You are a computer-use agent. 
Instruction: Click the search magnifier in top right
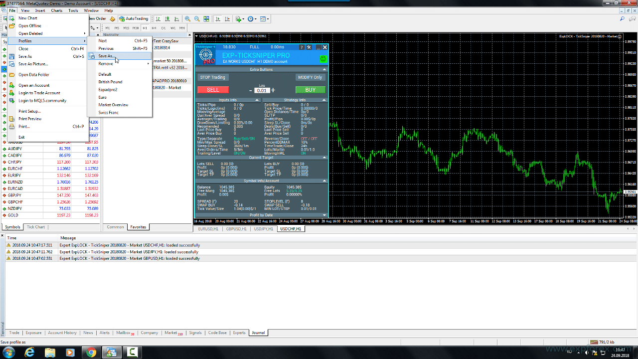(x=622, y=19)
